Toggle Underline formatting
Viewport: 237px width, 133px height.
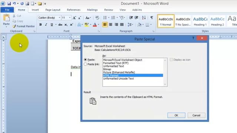(x=52, y=25)
